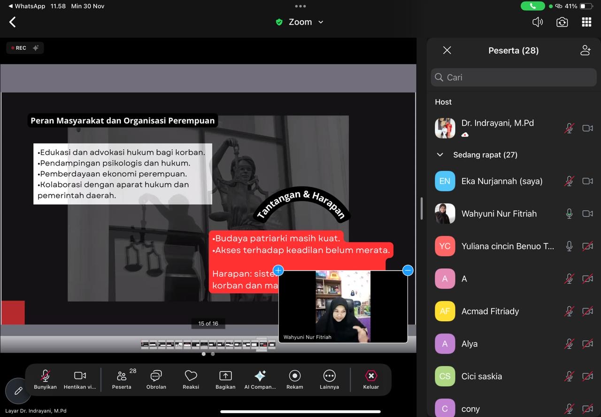Image resolution: width=601 pixels, height=417 pixels.
Task: Collapse the Sedang rapat (27) list
Action: pos(440,155)
